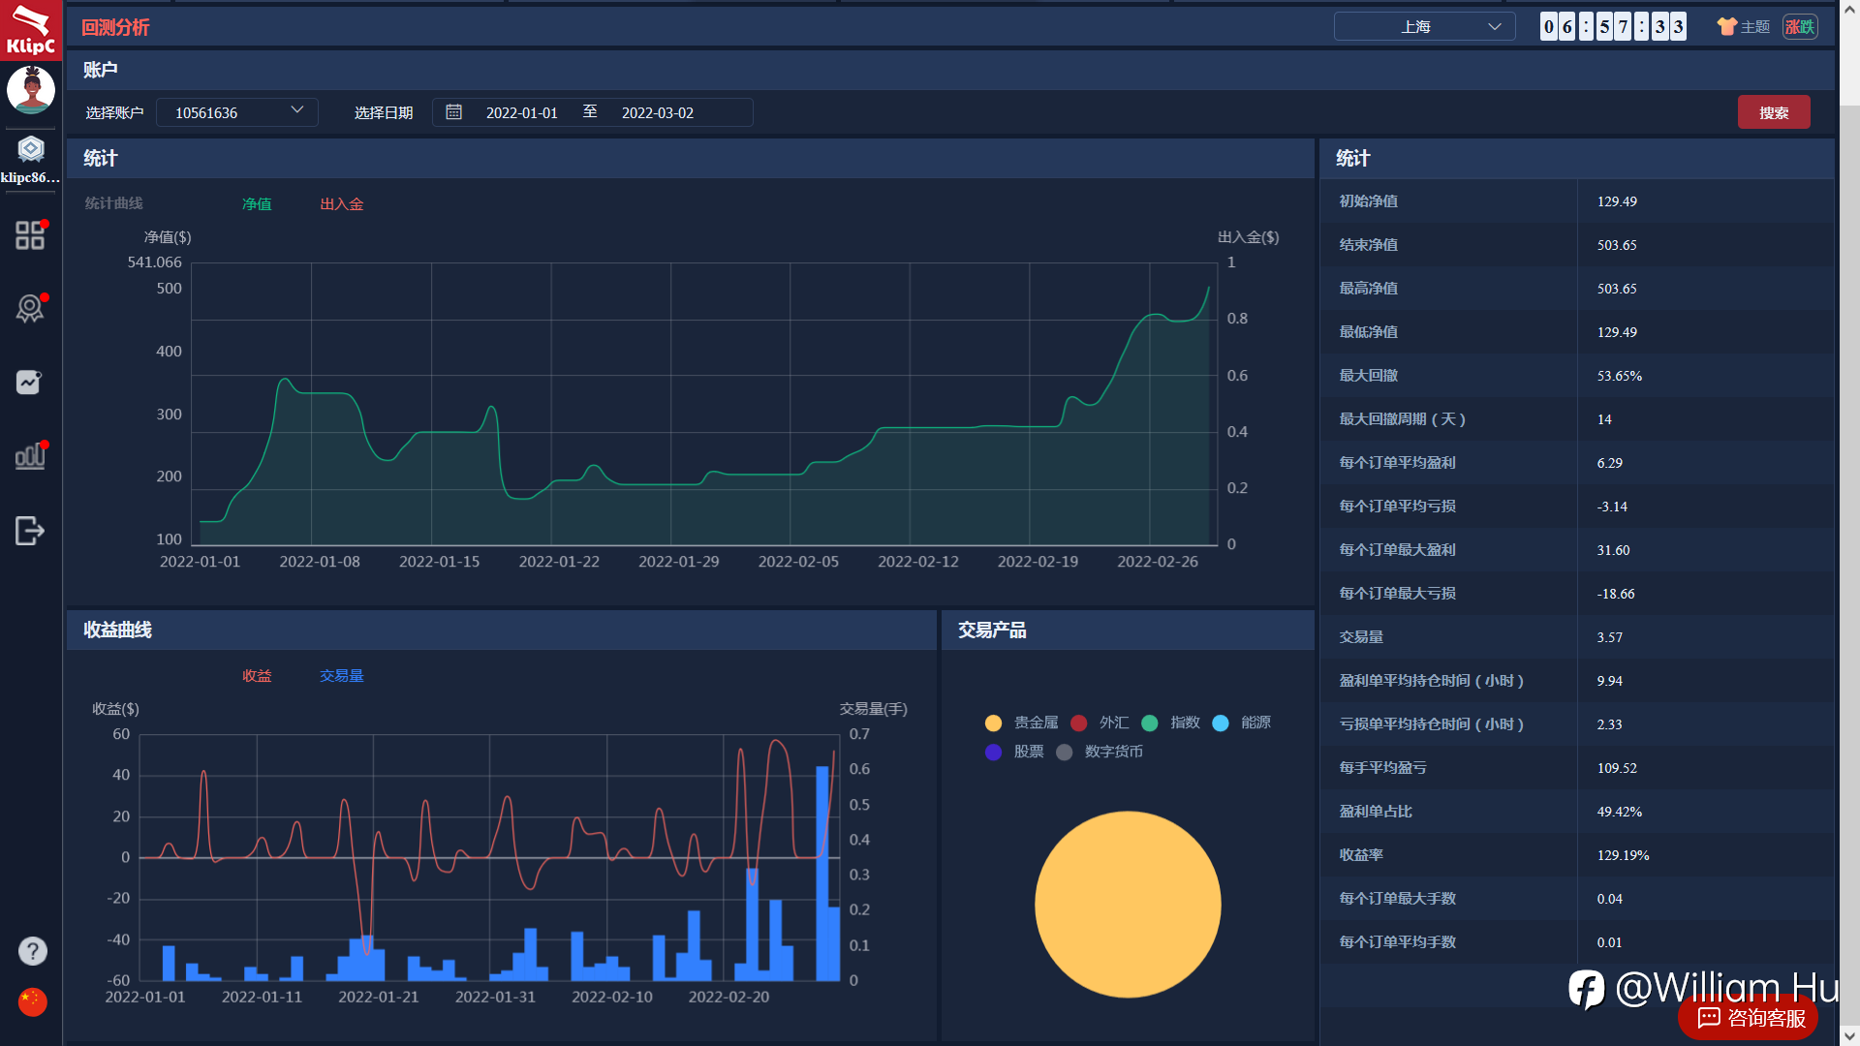Open the line chart sidebar icon

coord(29,383)
